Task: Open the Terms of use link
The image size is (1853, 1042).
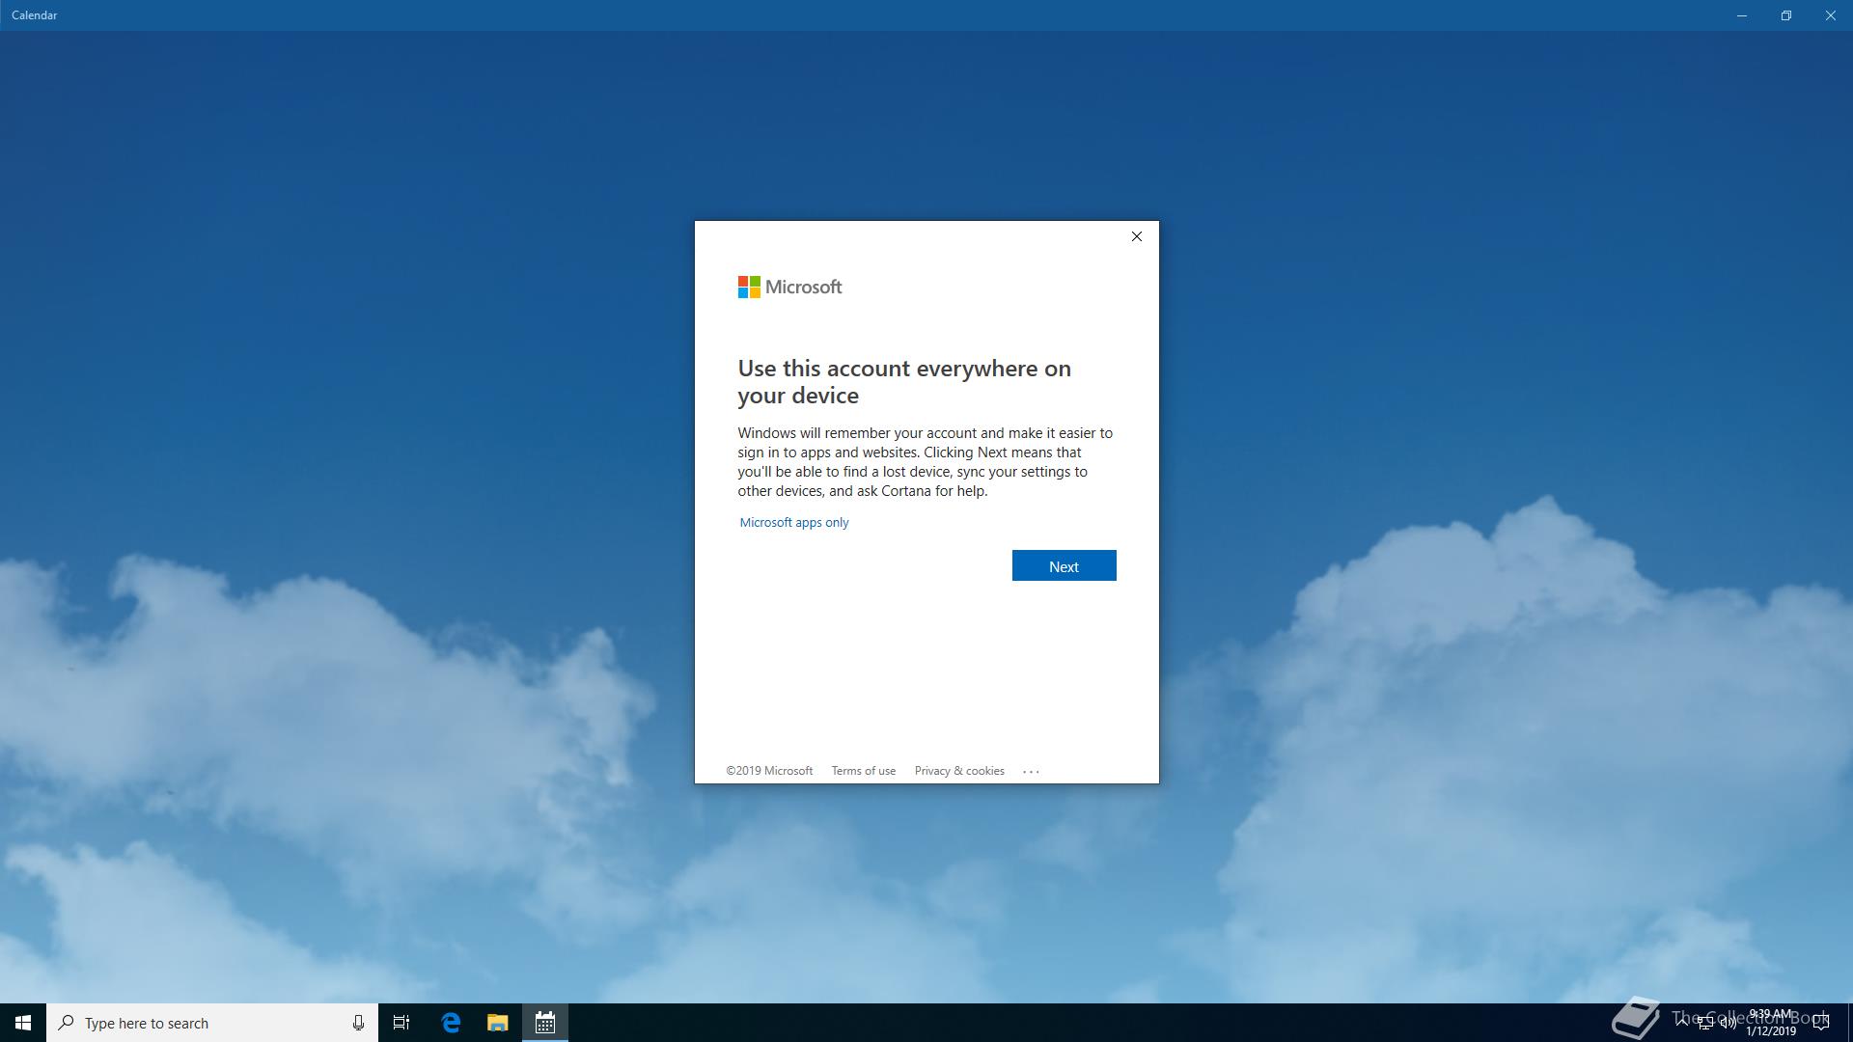Action: 863,771
